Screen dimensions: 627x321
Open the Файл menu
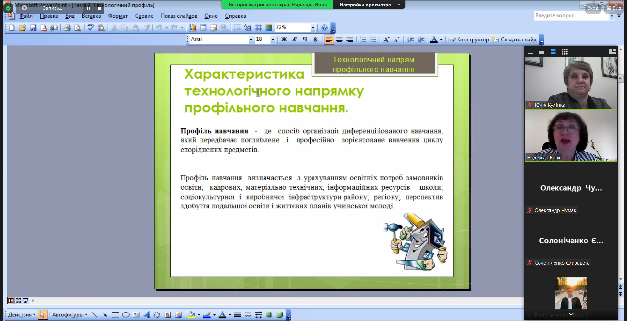pyautogui.click(x=26, y=16)
